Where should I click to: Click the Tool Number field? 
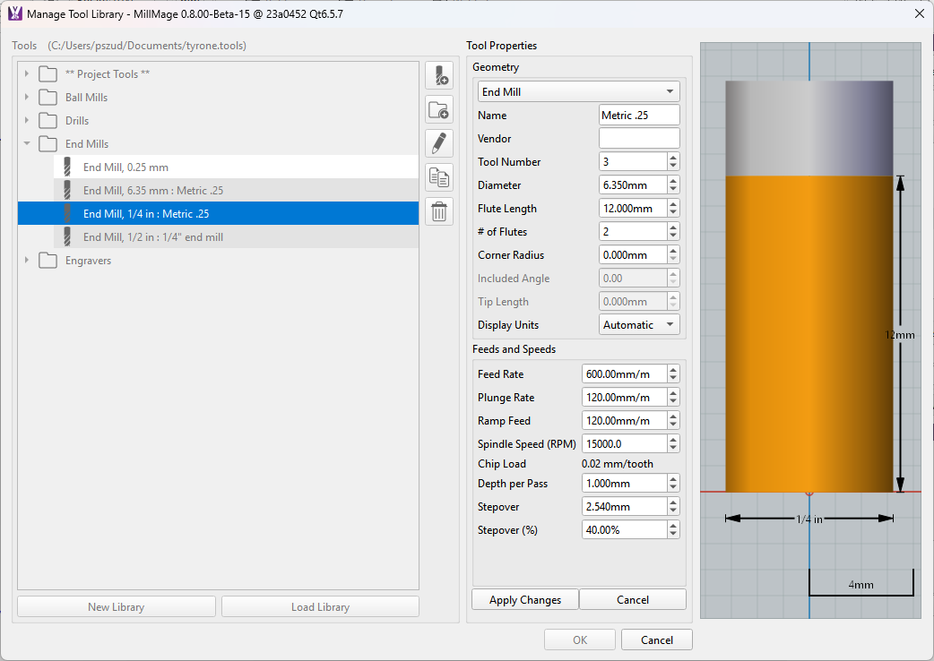633,161
